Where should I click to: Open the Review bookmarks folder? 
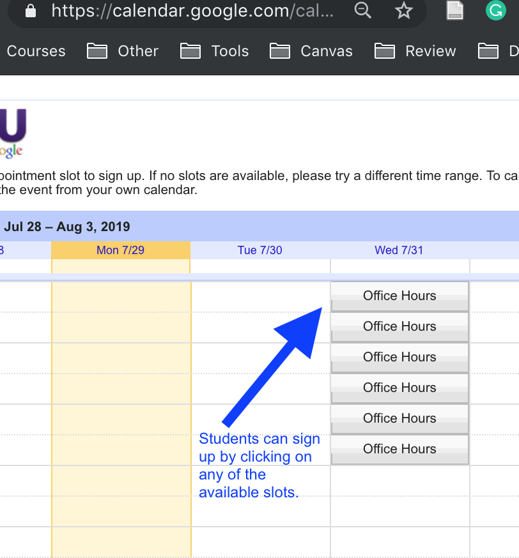pyautogui.click(x=415, y=51)
